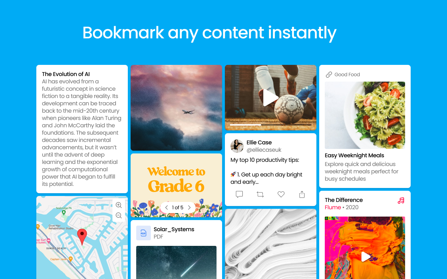Like the Ellie Case post with heart icon
Screen dimensions: 447x279
[x=281, y=194]
